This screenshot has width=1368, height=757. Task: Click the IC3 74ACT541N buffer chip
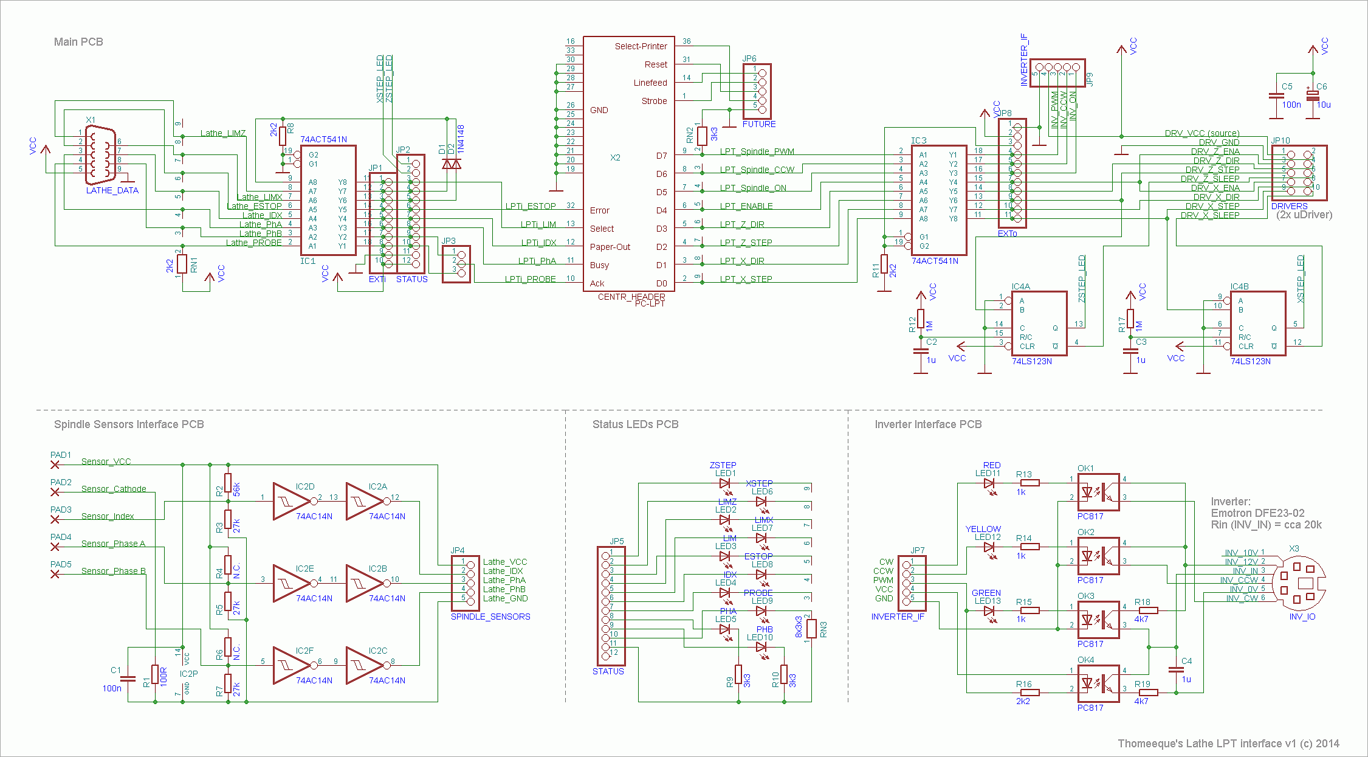coord(938,201)
